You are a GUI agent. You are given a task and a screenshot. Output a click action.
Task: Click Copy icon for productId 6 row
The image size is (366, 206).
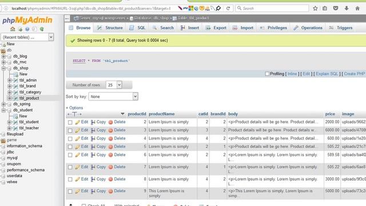[93, 155]
